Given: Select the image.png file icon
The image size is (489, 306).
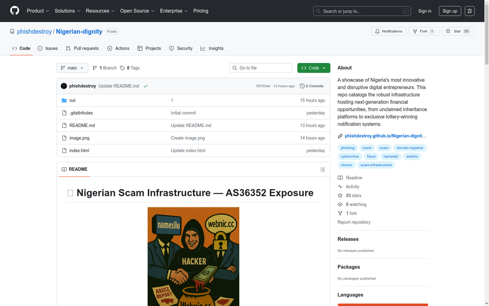Looking at the screenshot, I should pos(64,138).
